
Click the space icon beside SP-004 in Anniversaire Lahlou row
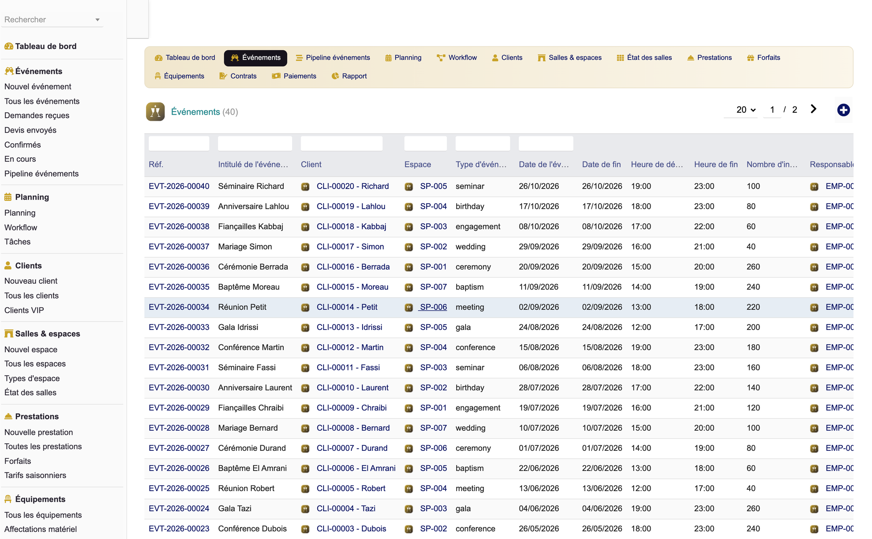pyautogui.click(x=409, y=207)
